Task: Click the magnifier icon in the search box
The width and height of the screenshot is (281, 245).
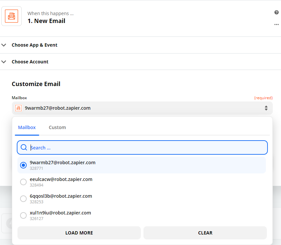Action: tap(24, 147)
